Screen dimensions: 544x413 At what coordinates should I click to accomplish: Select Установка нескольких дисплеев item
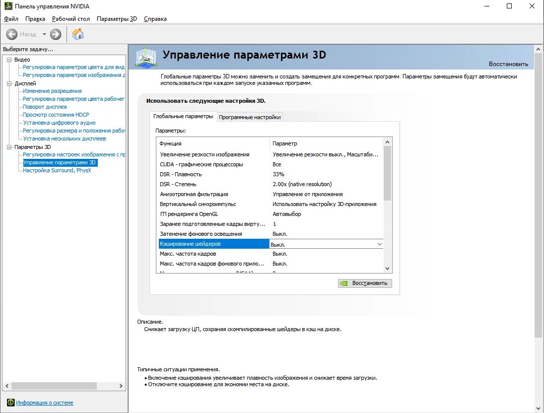tap(64, 138)
